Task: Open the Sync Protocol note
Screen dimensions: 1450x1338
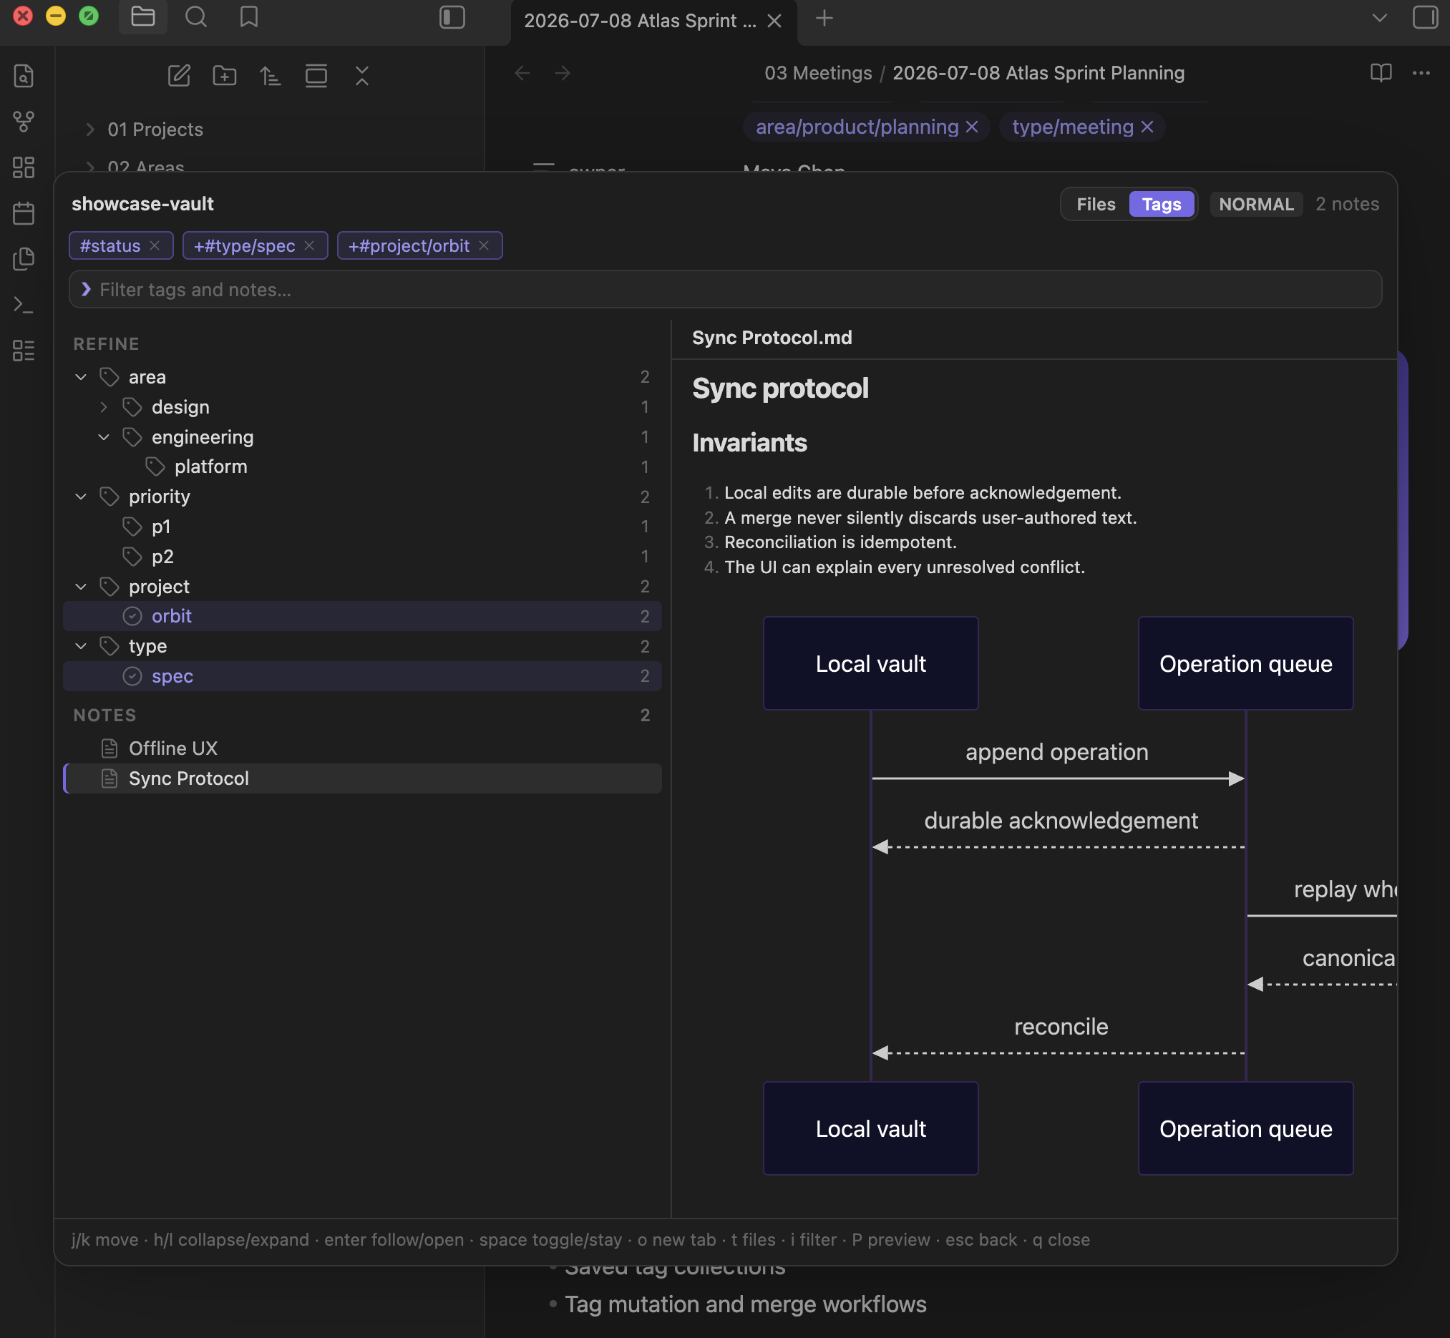Action: pos(362,779)
